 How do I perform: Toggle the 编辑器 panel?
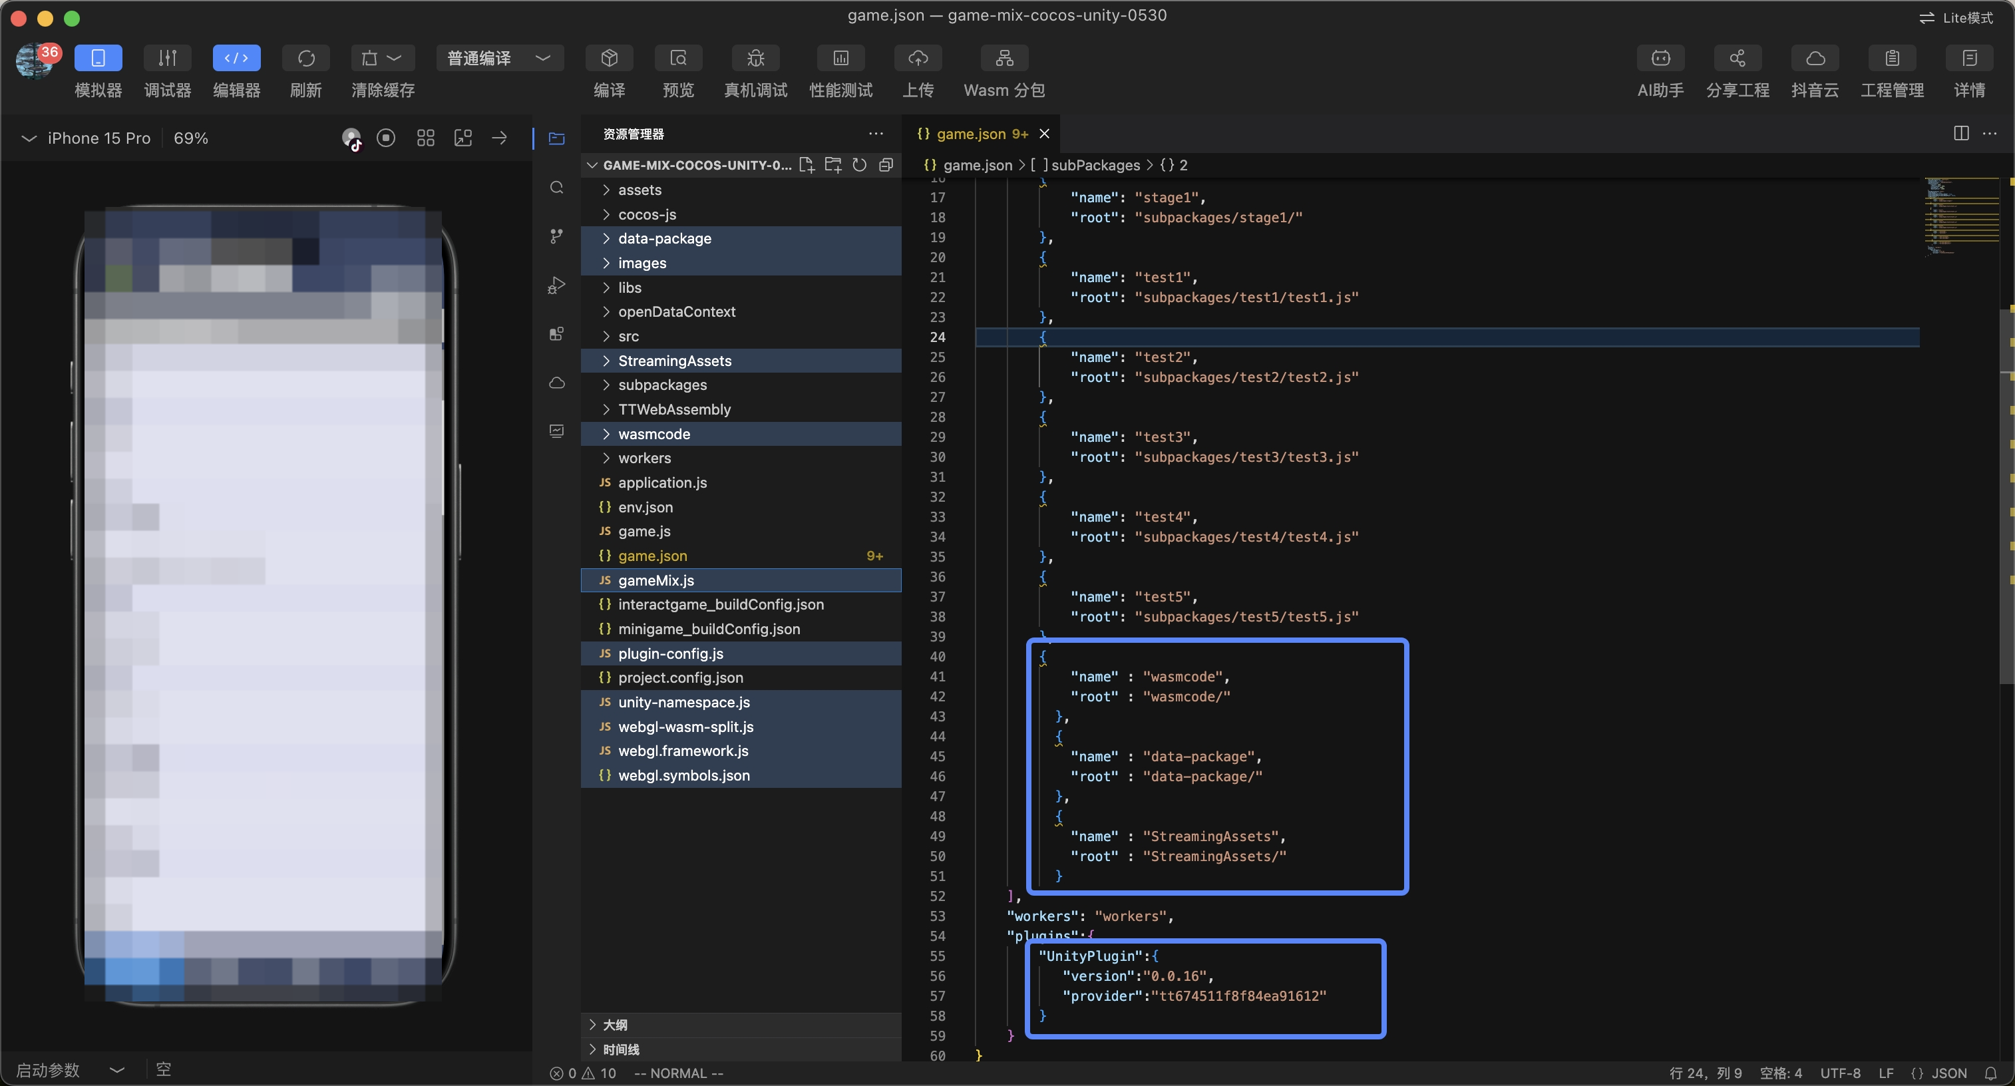(x=236, y=58)
